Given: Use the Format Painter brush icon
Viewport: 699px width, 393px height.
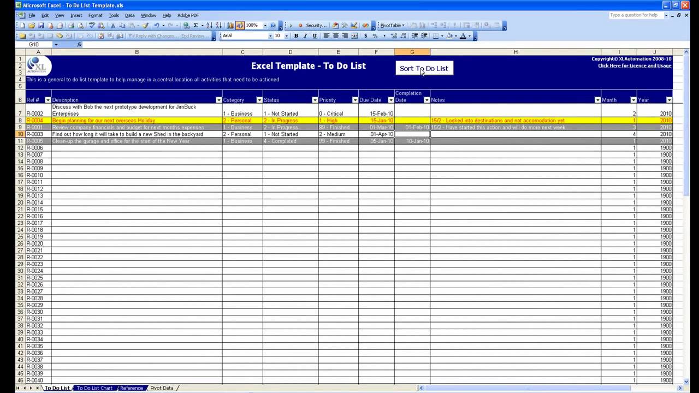Looking at the screenshot, I should [x=146, y=25].
